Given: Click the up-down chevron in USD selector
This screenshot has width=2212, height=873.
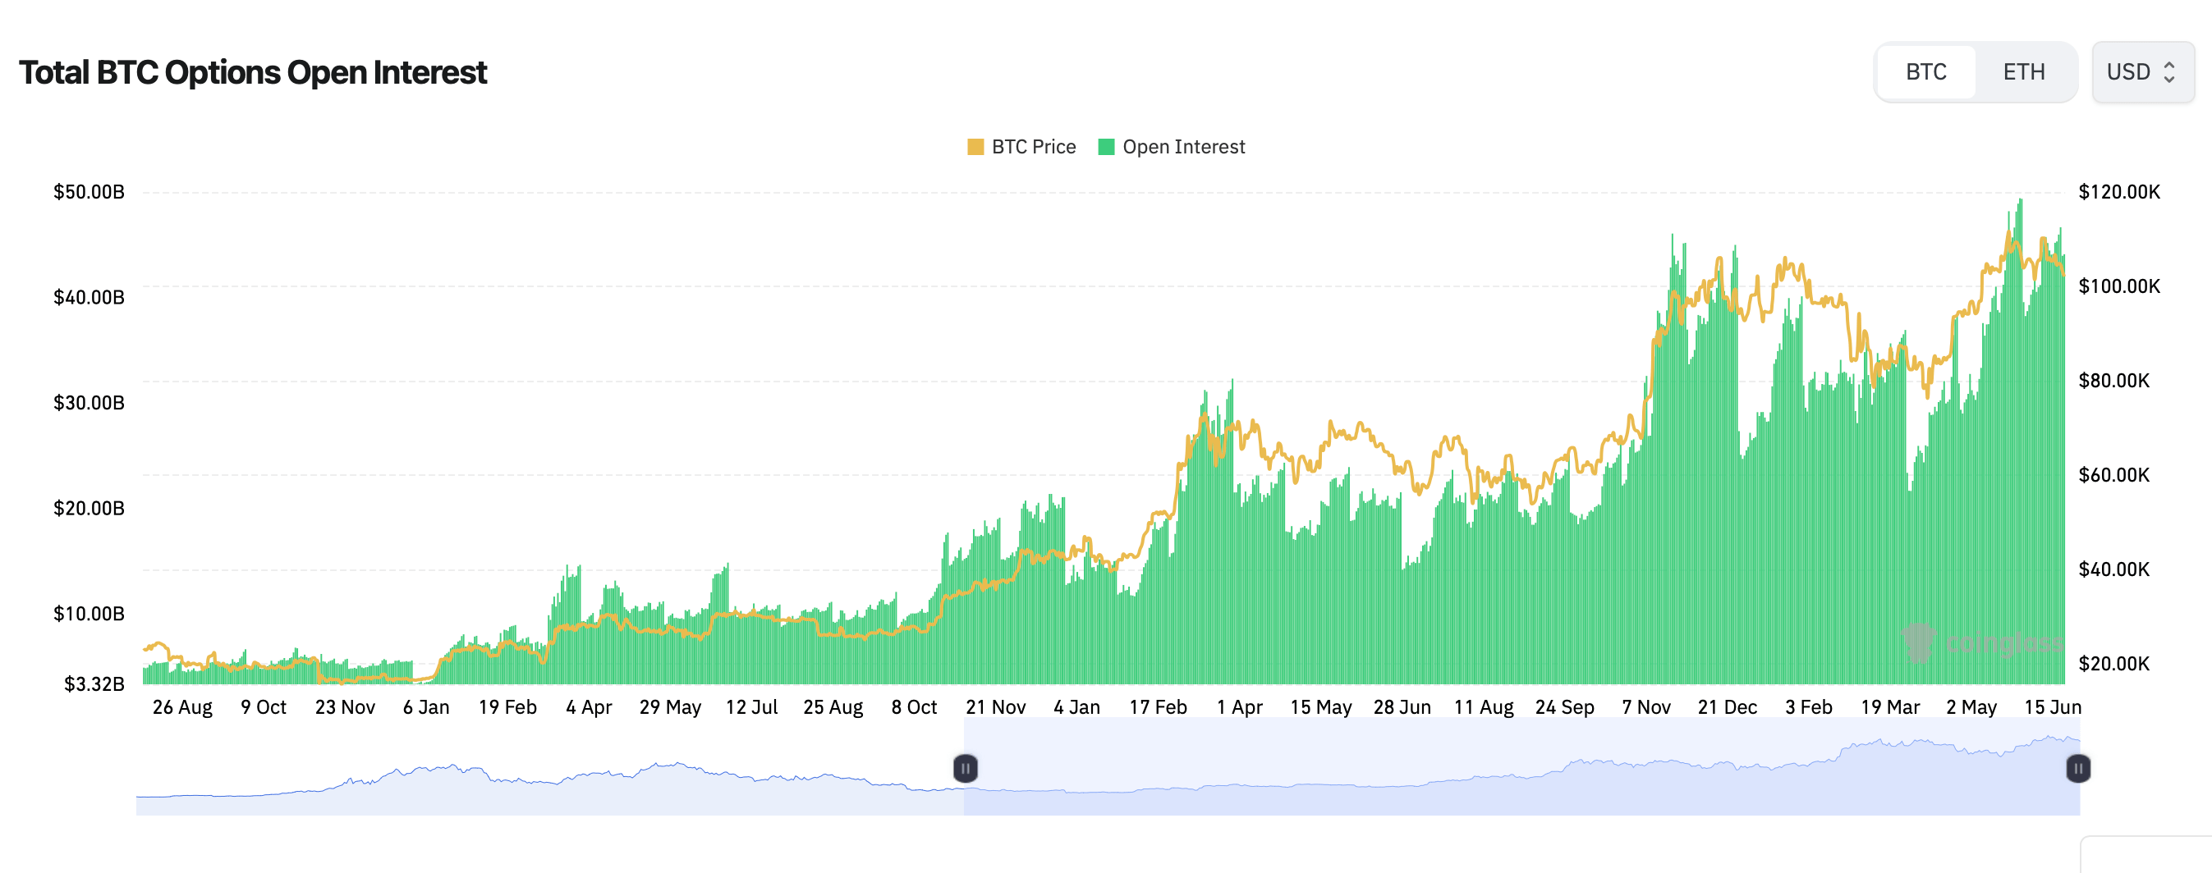Looking at the screenshot, I should tap(2169, 72).
